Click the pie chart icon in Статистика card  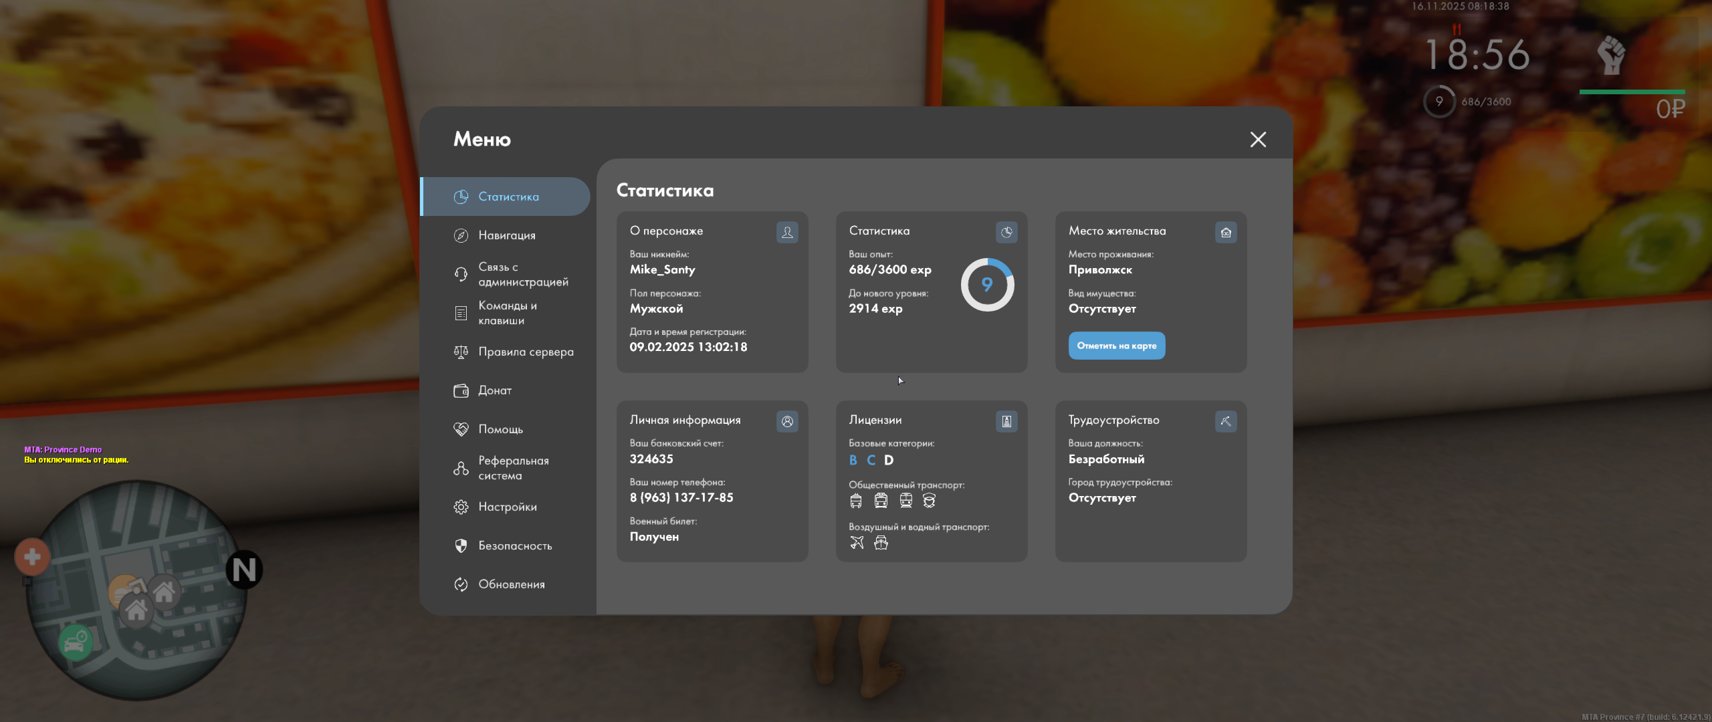click(x=1006, y=232)
